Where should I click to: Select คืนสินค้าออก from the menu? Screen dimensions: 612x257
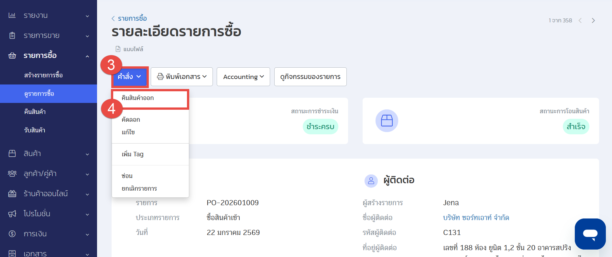tap(138, 98)
